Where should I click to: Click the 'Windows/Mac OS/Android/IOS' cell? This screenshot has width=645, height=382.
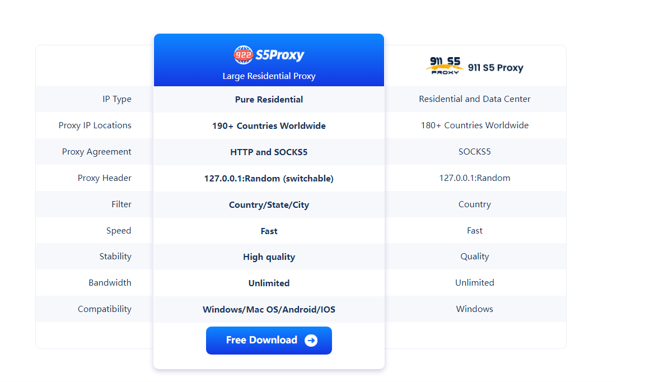click(269, 310)
